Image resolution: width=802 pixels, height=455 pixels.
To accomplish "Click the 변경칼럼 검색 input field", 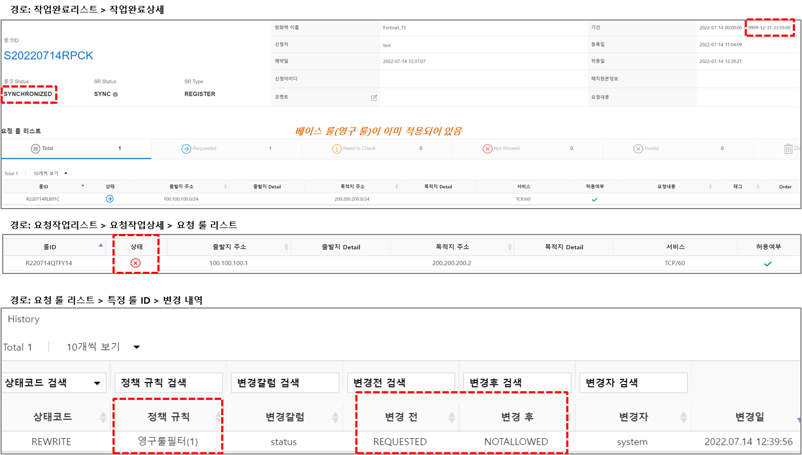I will pos(285,383).
